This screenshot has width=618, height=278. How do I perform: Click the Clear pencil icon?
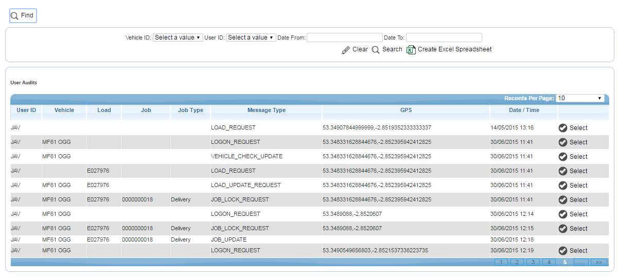tap(346, 50)
